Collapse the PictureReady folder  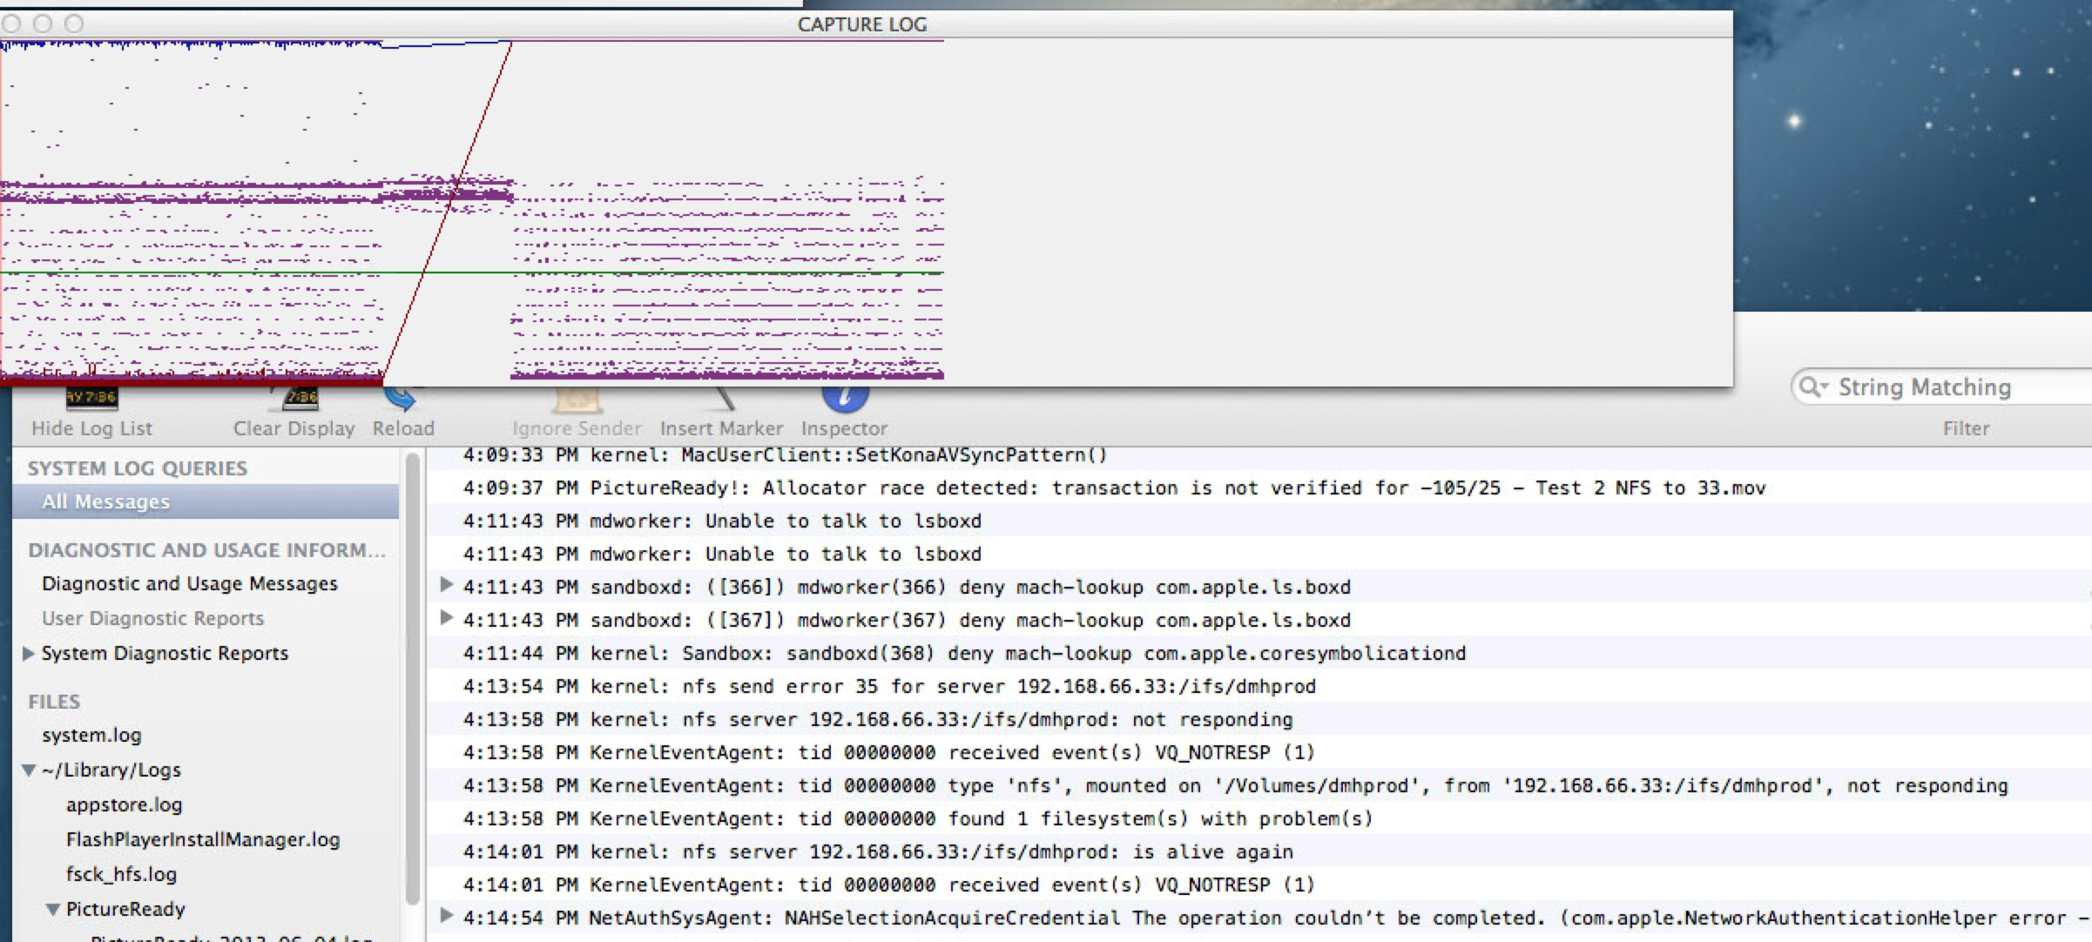tap(53, 910)
